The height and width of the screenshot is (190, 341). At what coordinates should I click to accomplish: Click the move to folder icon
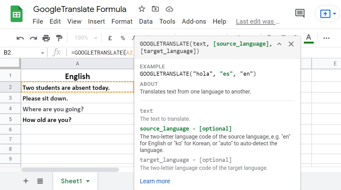click(155, 9)
